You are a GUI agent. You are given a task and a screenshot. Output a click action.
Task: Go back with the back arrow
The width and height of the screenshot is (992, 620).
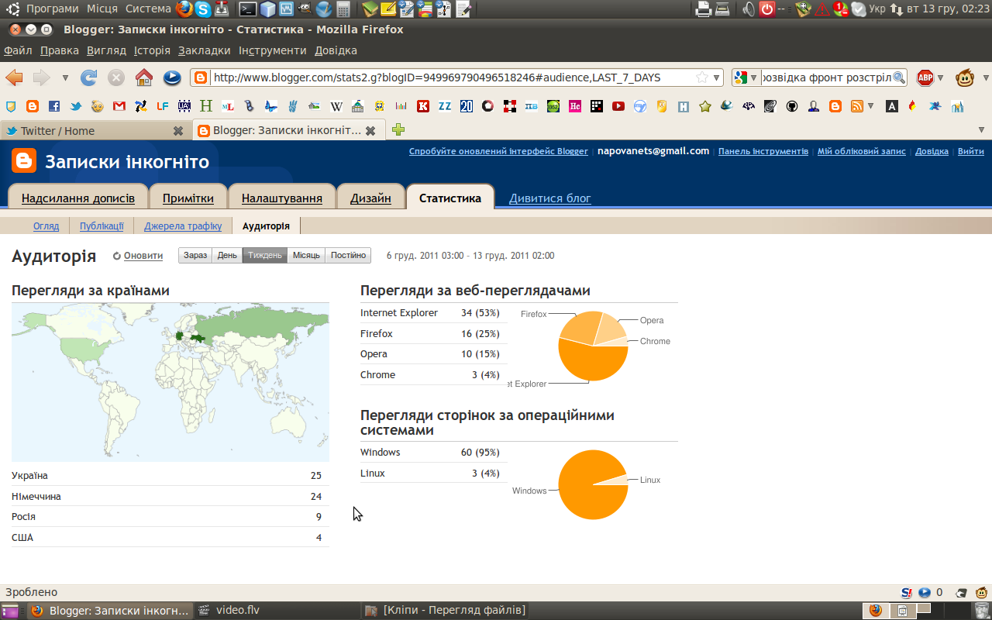click(x=14, y=77)
